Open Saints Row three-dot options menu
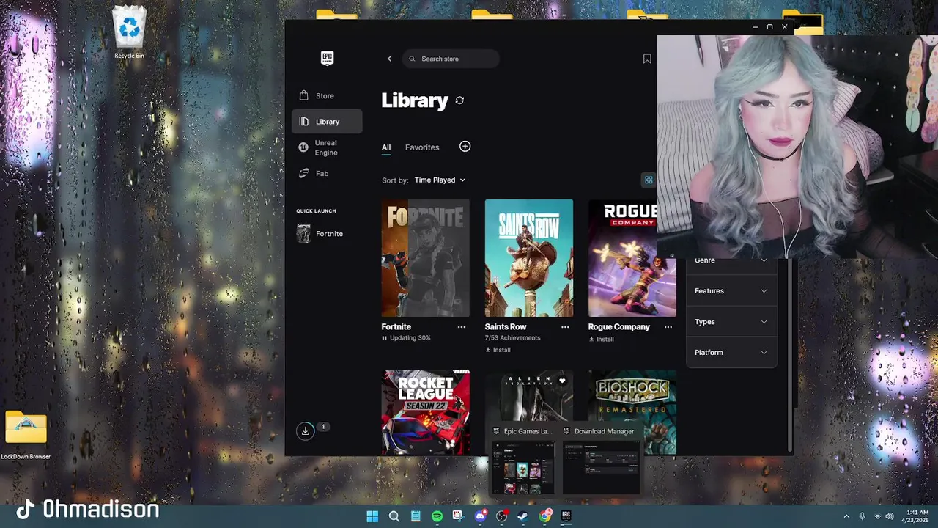This screenshot has height=528, width=938. pos(565,327)
